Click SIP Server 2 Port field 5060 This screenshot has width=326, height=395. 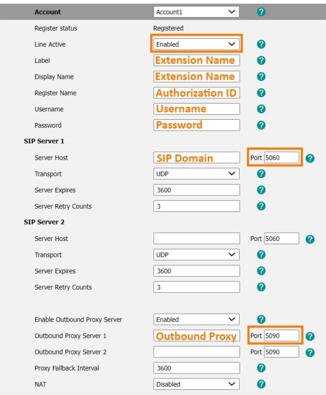coord(281,239)
